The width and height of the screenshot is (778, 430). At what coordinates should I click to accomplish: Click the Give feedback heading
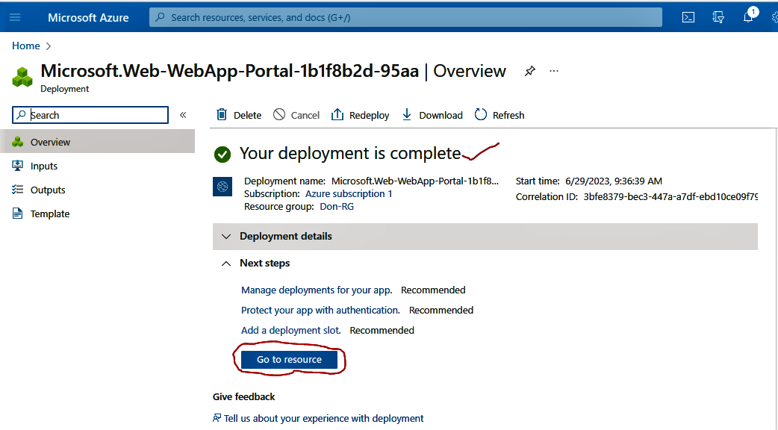[243, 396]
